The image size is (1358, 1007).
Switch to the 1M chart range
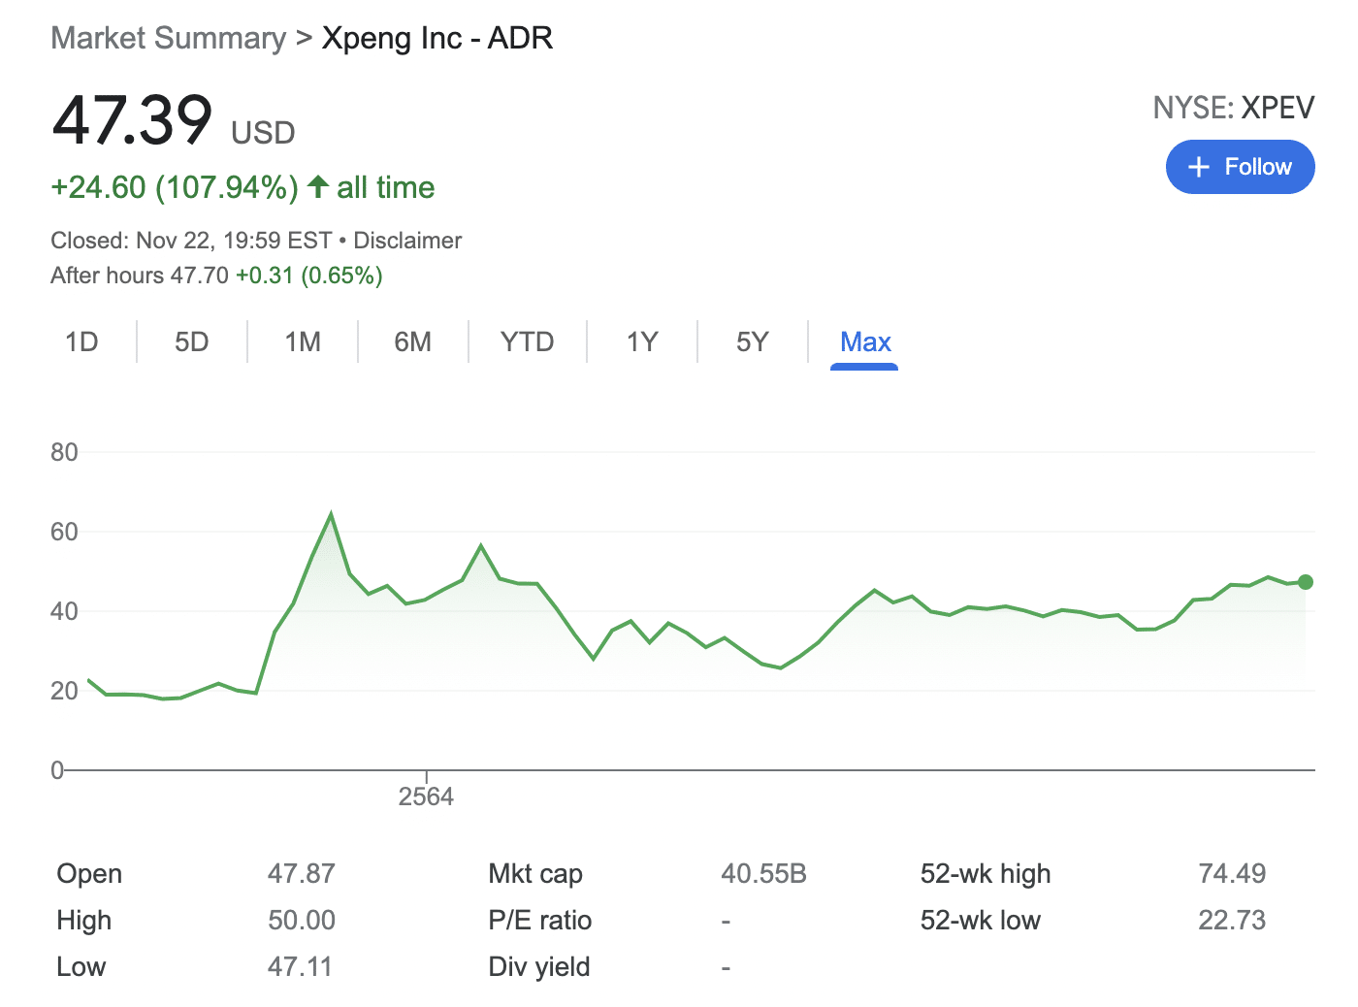tap(303, 341)
